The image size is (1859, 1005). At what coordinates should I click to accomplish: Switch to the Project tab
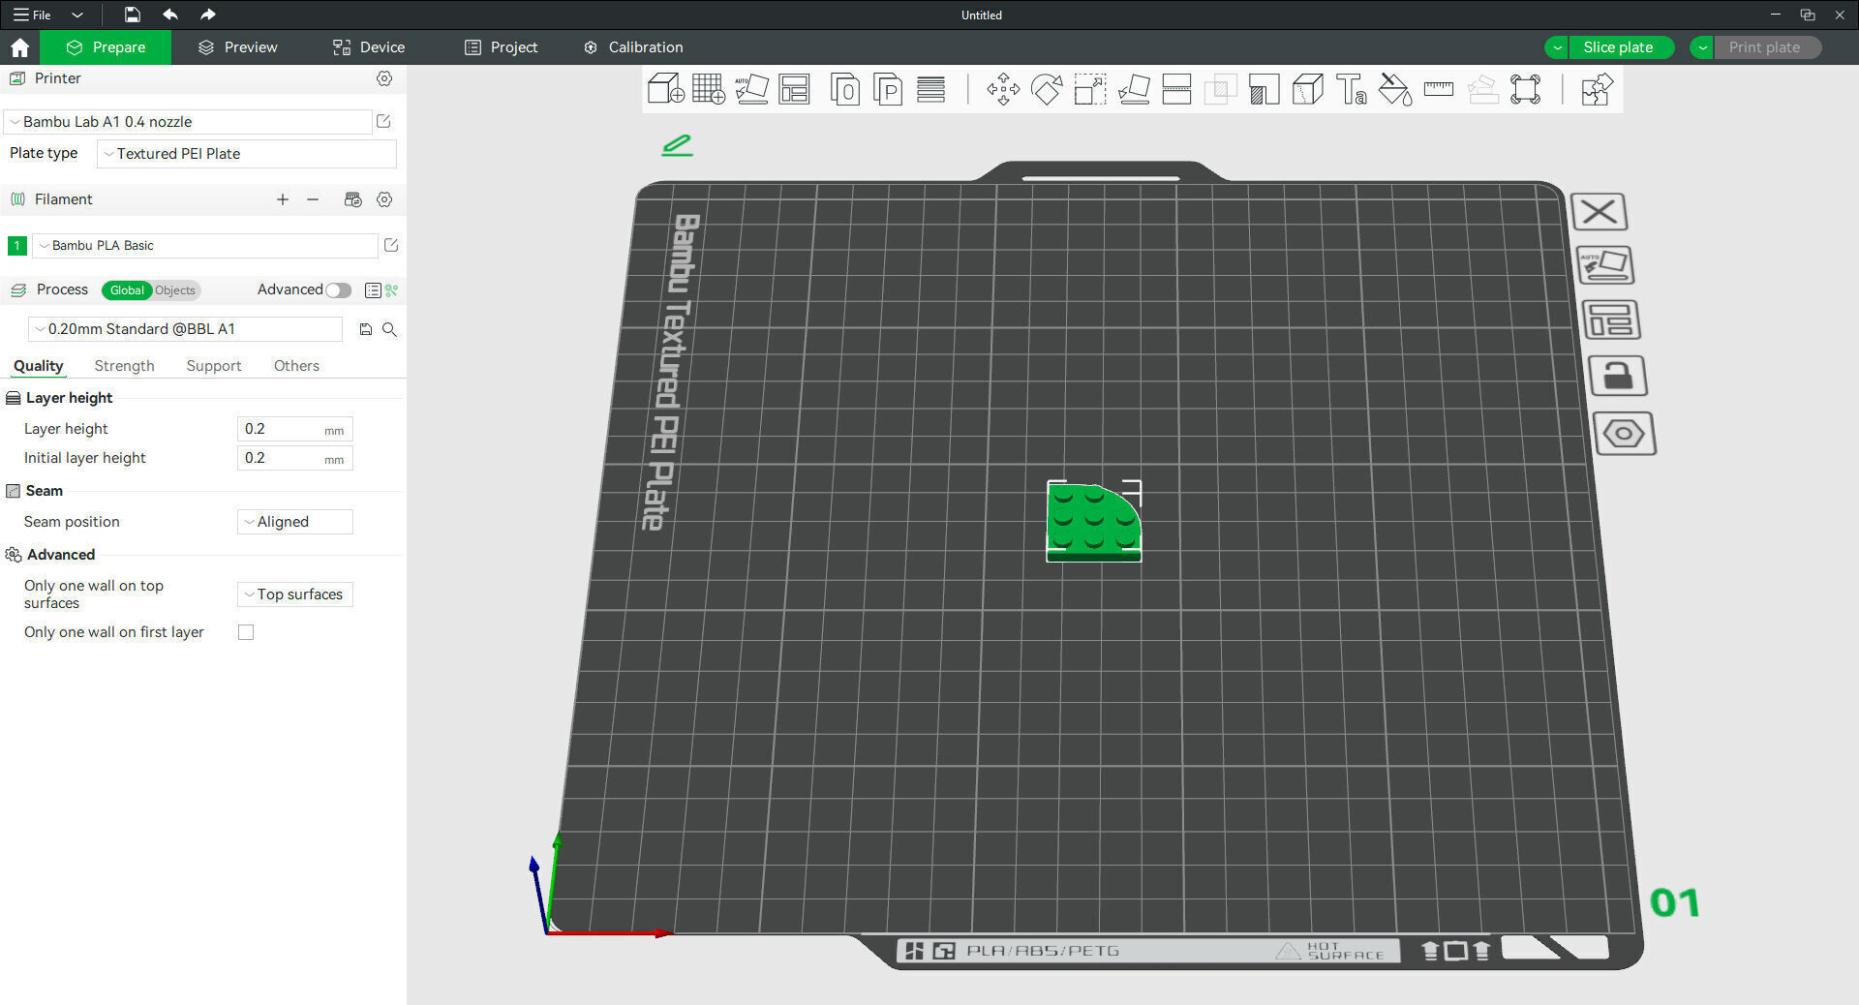(501, 47)
